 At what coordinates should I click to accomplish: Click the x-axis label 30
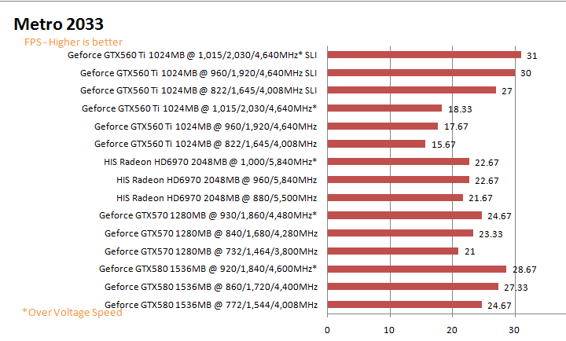[x=514, y=330]
